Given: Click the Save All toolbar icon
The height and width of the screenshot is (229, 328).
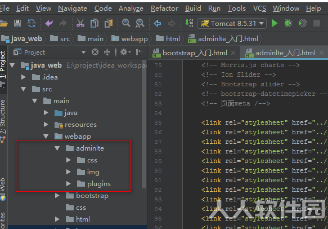Looking at the screenshot, I should pyautogui.click(x=17, y=23).
